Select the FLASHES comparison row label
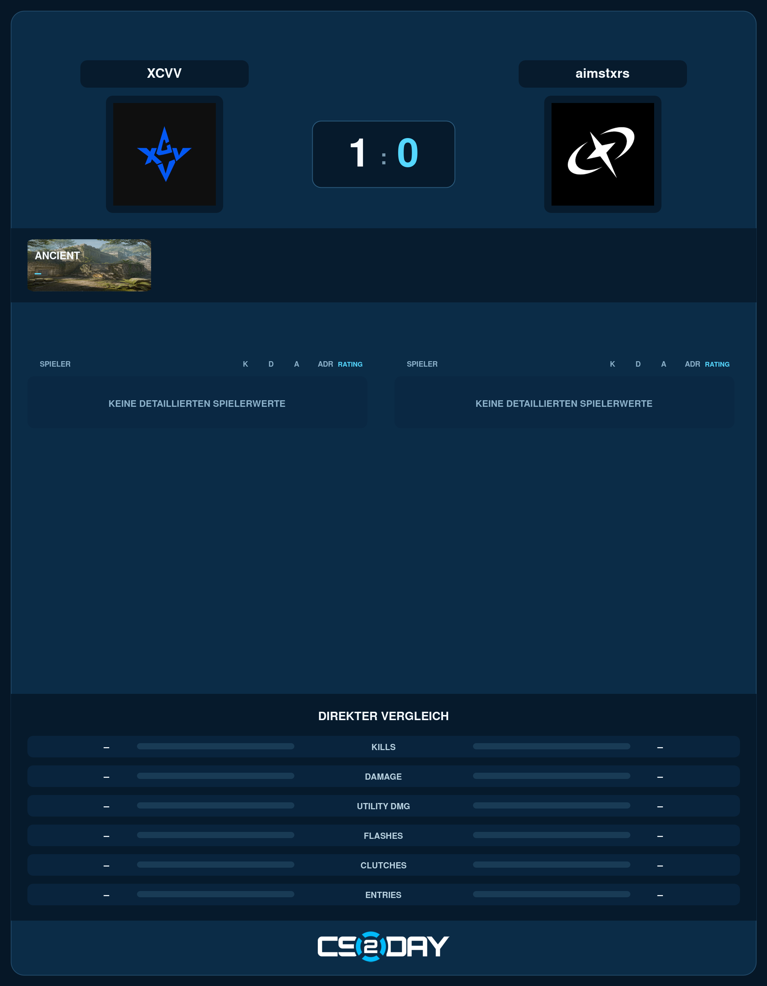The image size is (767, 986). [383, 836]
